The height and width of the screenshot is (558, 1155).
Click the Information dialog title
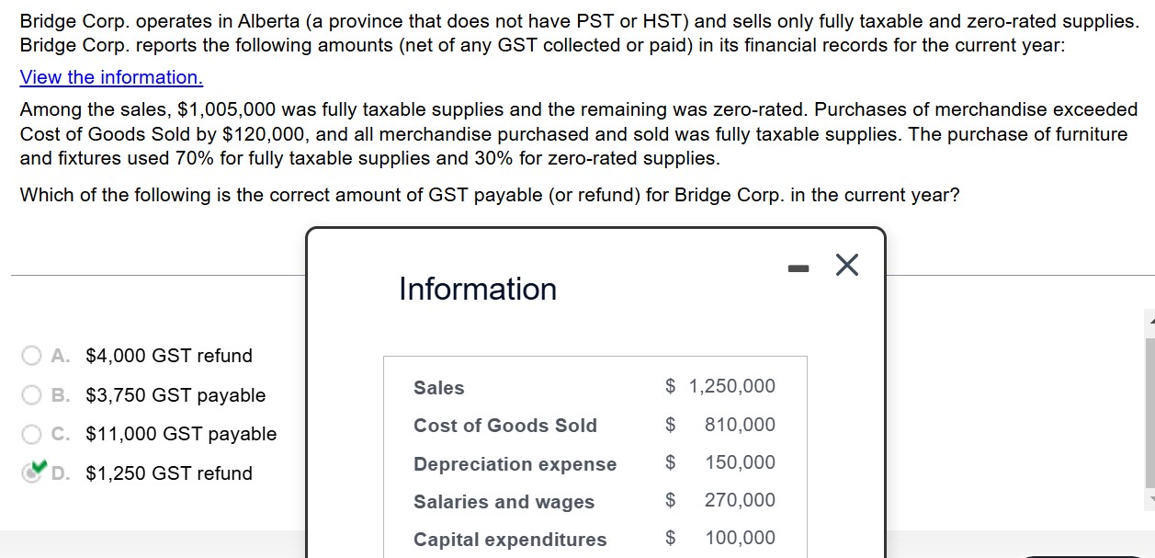point(476,289)
